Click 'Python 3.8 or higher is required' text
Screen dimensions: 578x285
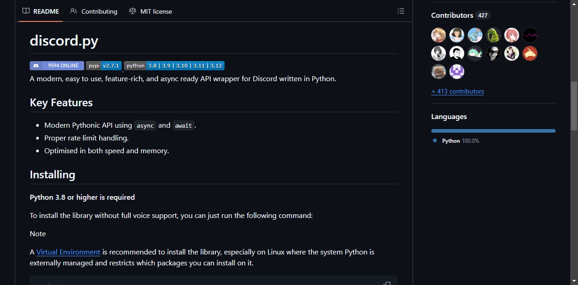[x=82, y=197]
